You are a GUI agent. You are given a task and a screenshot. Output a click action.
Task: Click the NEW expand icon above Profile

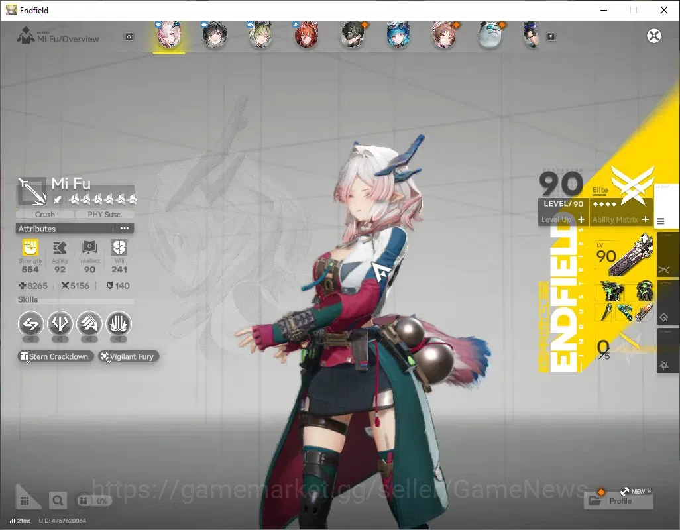pyautogui.click(x=637, y=491)
